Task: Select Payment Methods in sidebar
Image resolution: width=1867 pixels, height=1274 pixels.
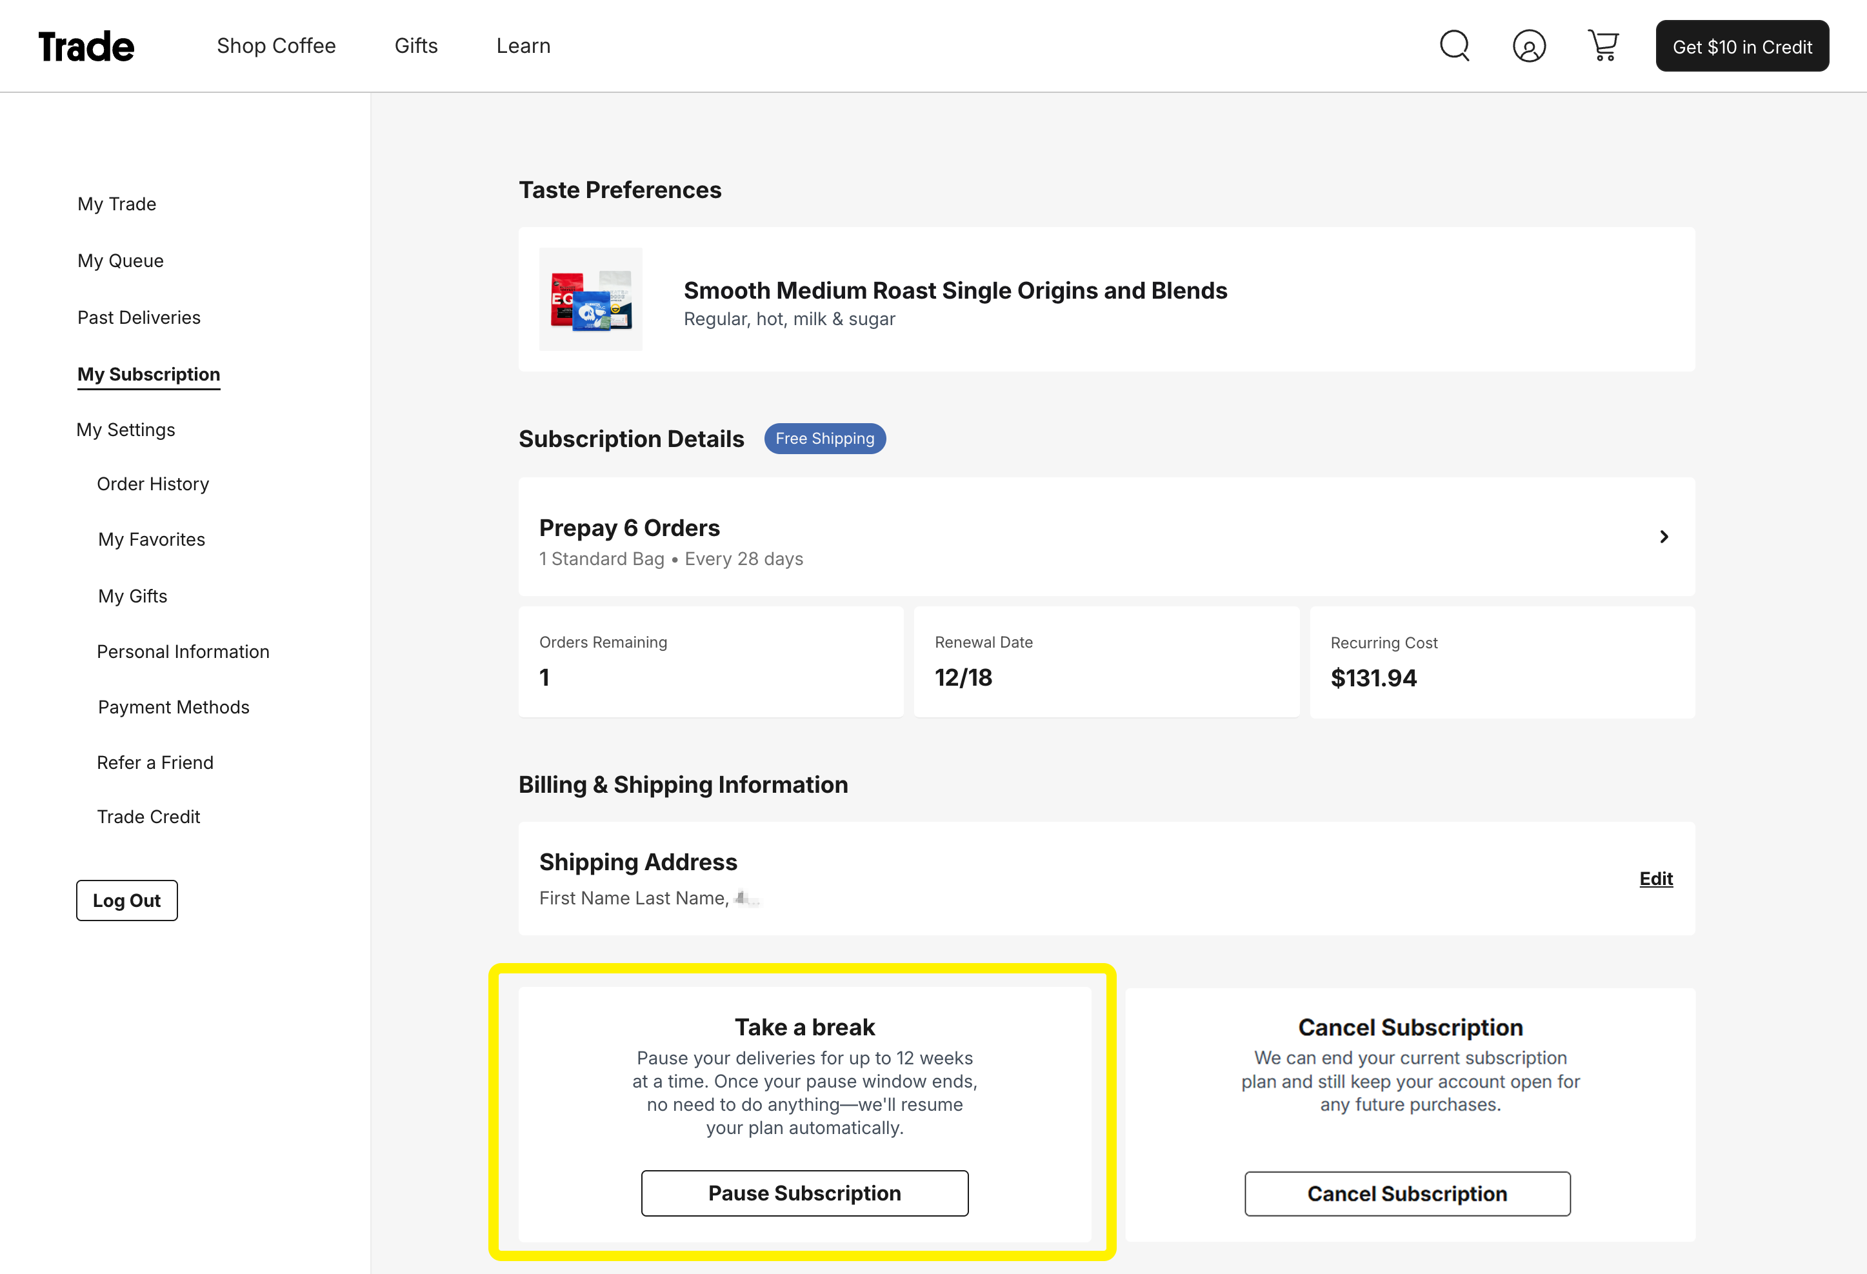Action: coord(174,707)
